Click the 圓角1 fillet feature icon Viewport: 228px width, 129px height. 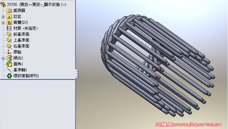pyautogui.click(x=9, y=64)
